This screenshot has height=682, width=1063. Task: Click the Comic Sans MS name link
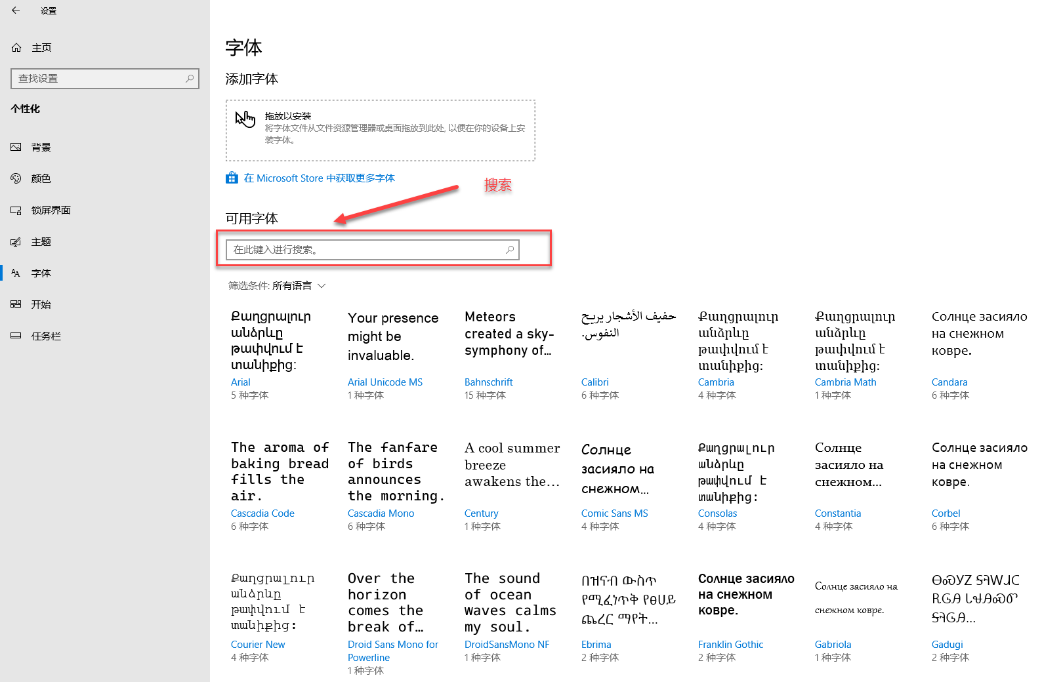pyautogui.click(x=614, y=513)
